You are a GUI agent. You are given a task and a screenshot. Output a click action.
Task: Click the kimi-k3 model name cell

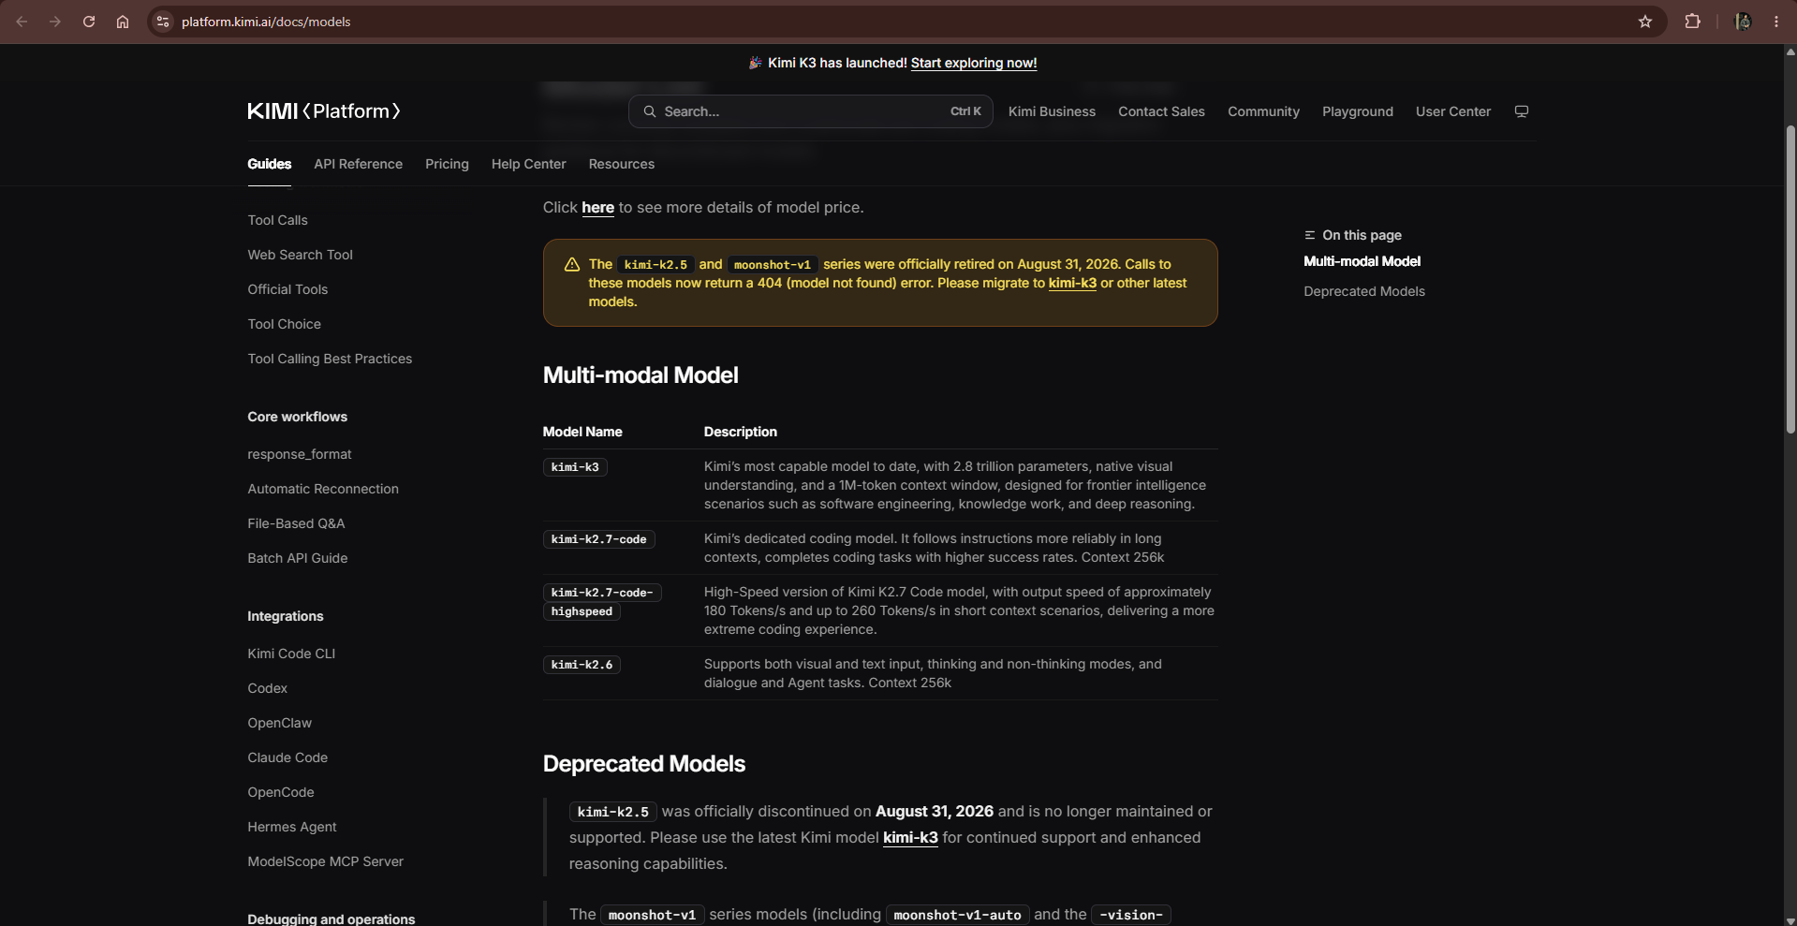click(x=575, y=467)
